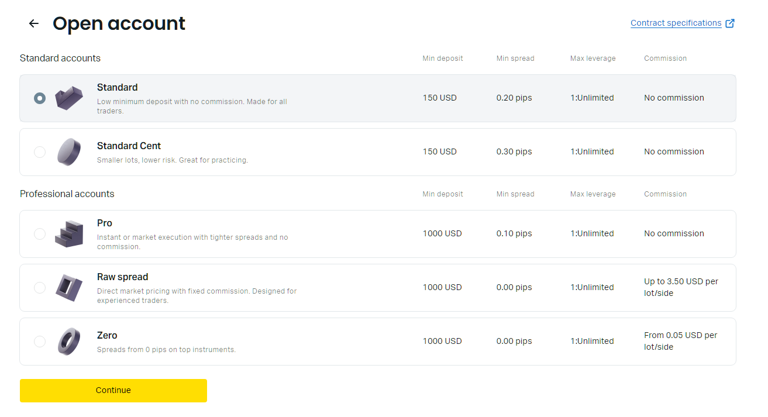The height and width of the screenshot is (417, 768).
Task: Click the Standard Cent coin icon
Action: pyautogui.click(x=69, y=152)
